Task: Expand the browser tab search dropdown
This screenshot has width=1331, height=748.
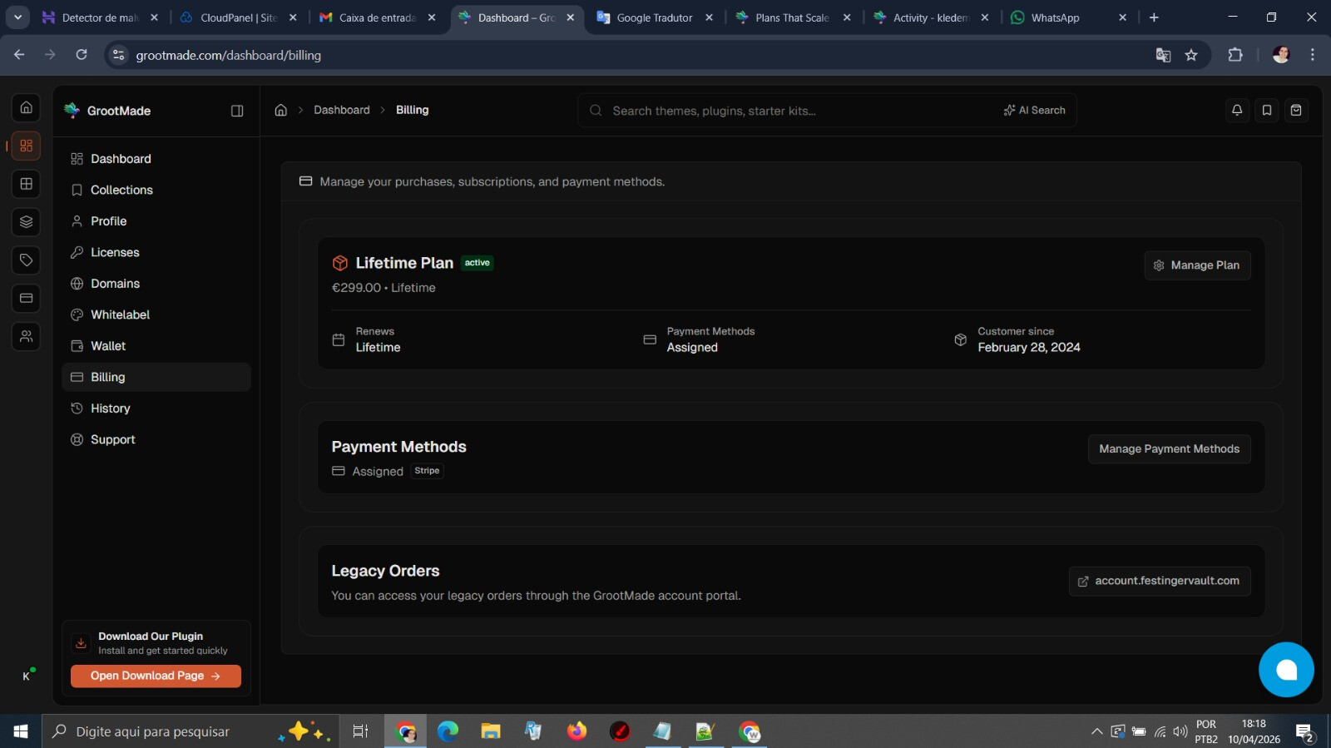Action: tap(17, 17)
